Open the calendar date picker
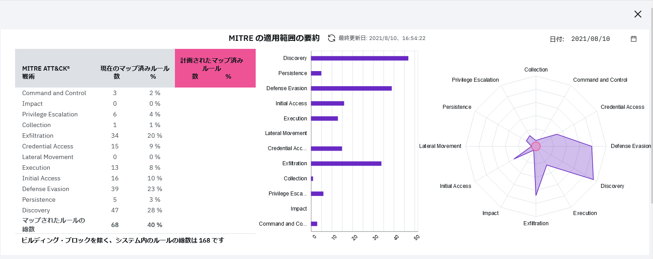Image resolution: width=653 pixels, height=259 pixels. (633, 39)
